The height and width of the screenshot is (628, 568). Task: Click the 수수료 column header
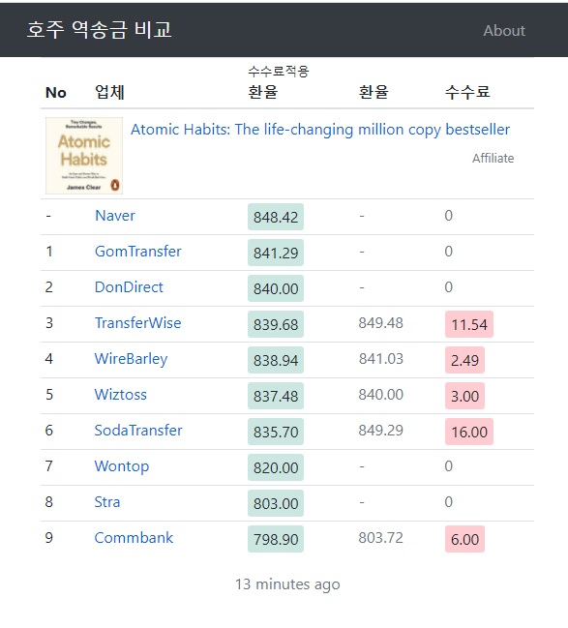pos(467,92)
